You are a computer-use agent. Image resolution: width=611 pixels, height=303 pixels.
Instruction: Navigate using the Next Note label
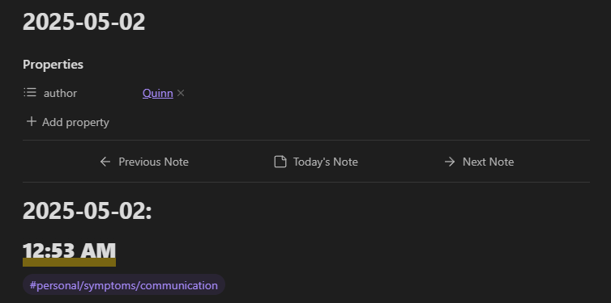point(489,162)
